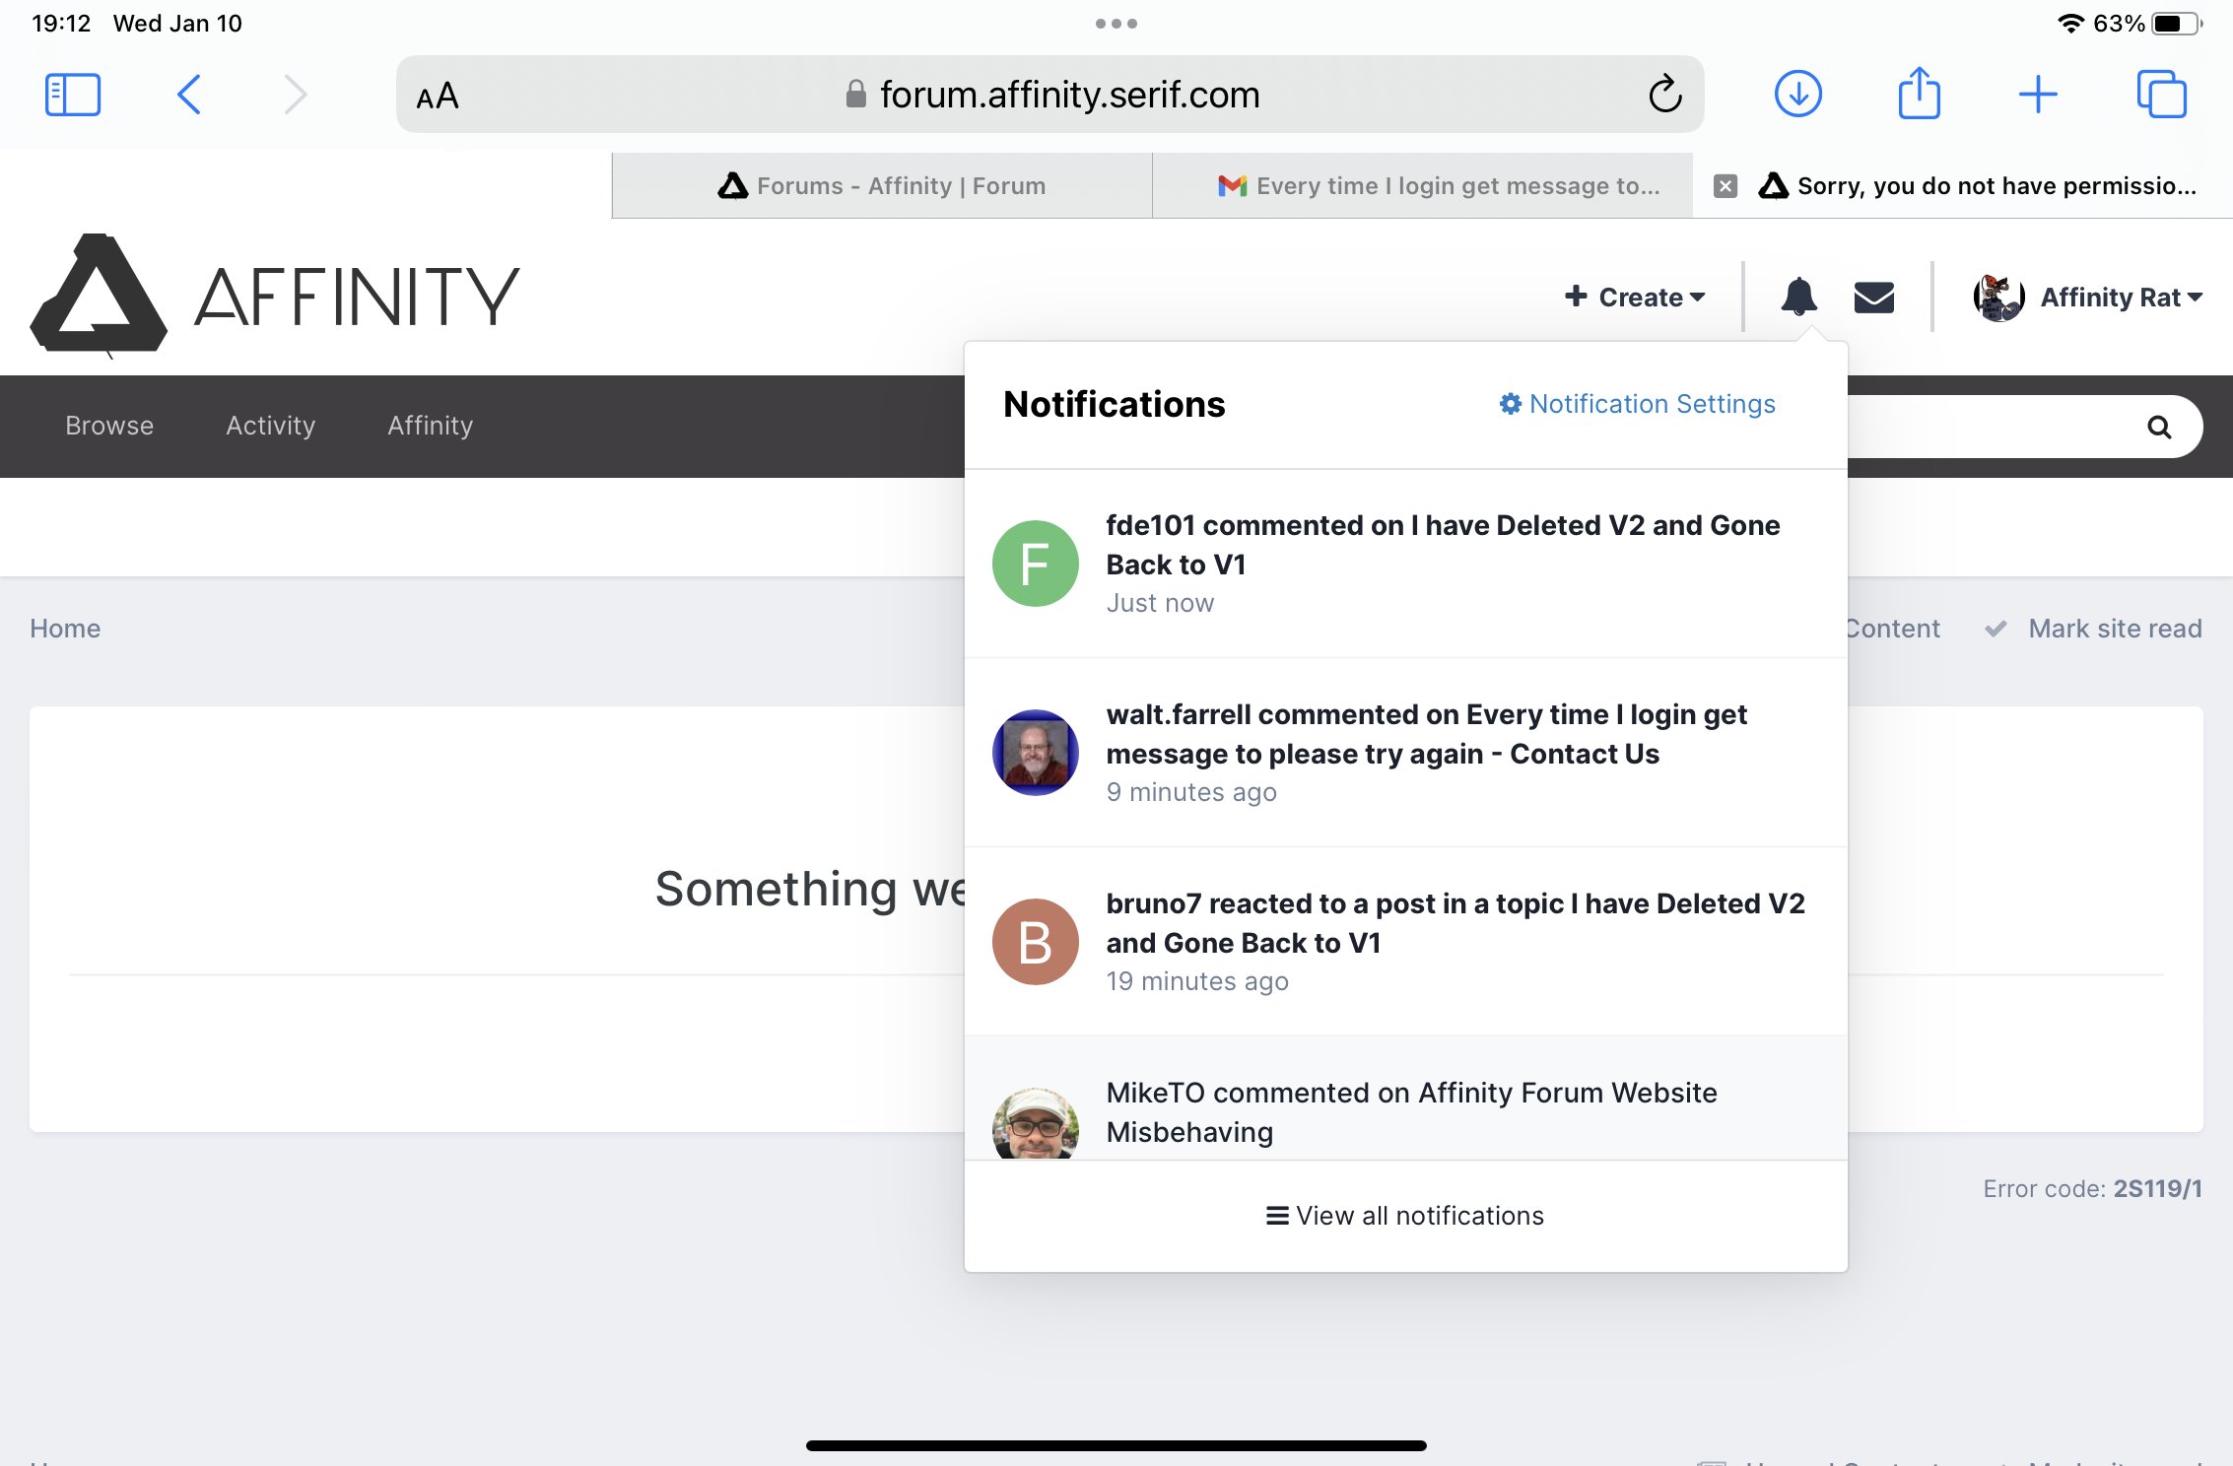Show the tab overview icon
This screenshot has height=1466, width=2233.
tap(2161, 95)
